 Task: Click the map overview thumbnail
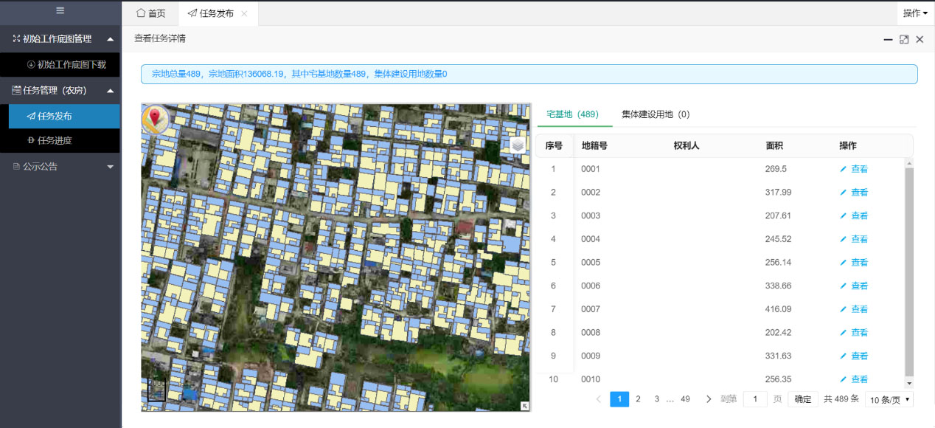click(158, 390)
